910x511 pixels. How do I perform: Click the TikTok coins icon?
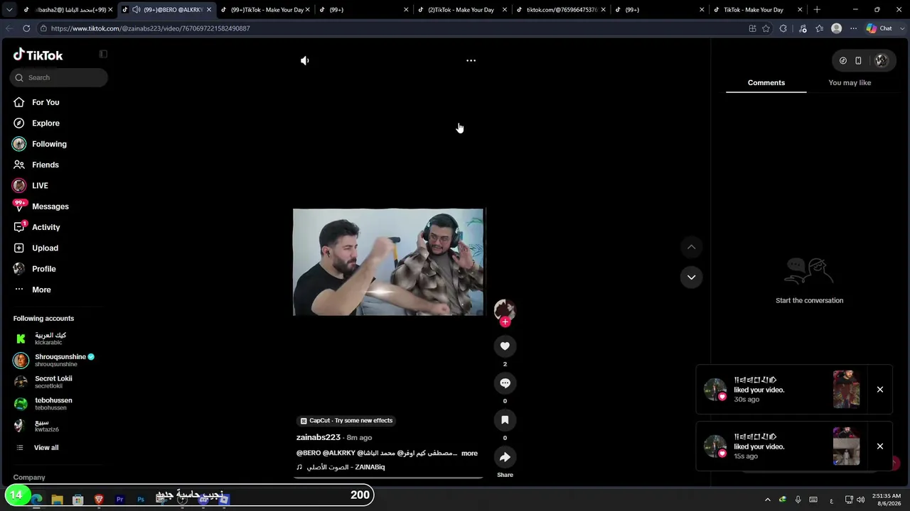pyautogui.click(x=843, y=61)
